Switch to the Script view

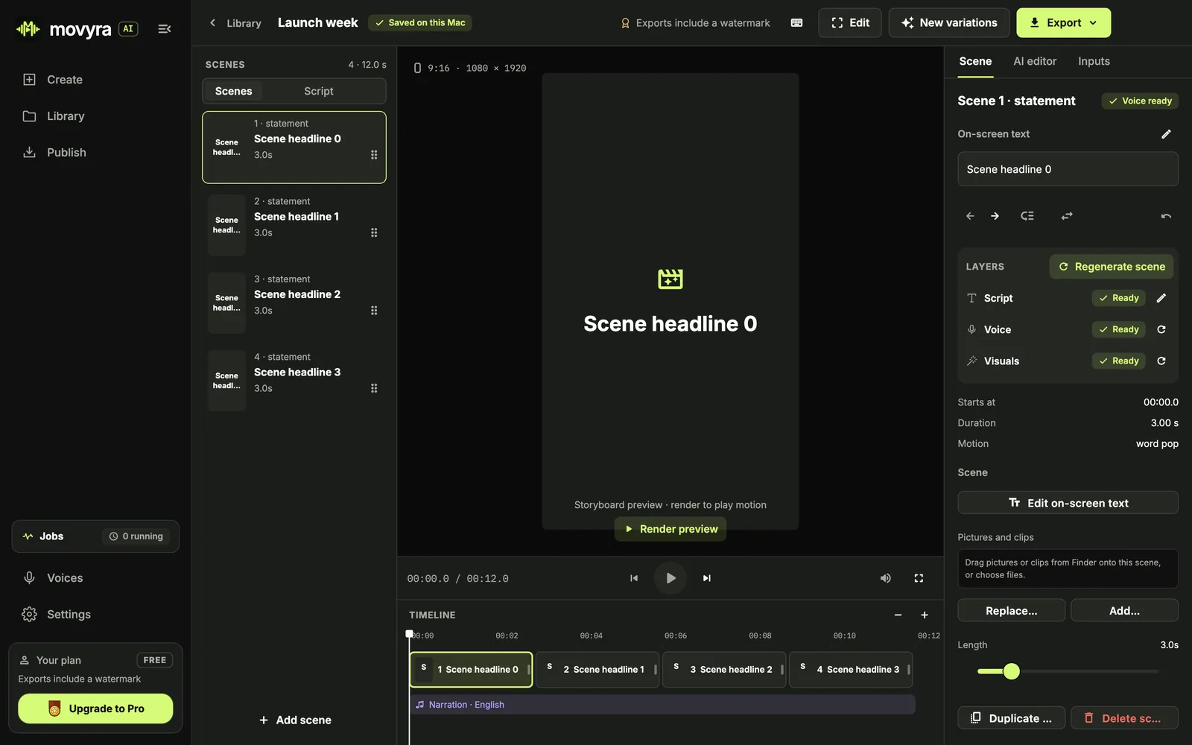click(x=319, y=91)
